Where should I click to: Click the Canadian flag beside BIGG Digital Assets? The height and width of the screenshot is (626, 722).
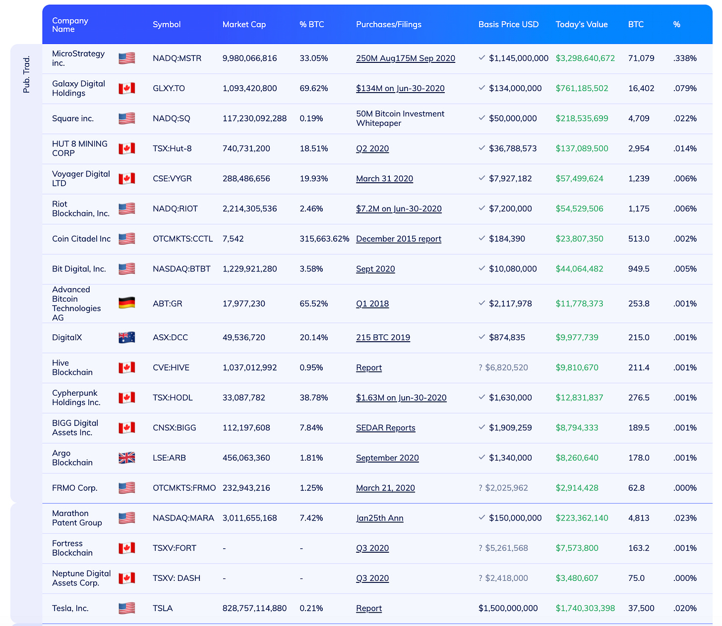[x=126, y=428]
